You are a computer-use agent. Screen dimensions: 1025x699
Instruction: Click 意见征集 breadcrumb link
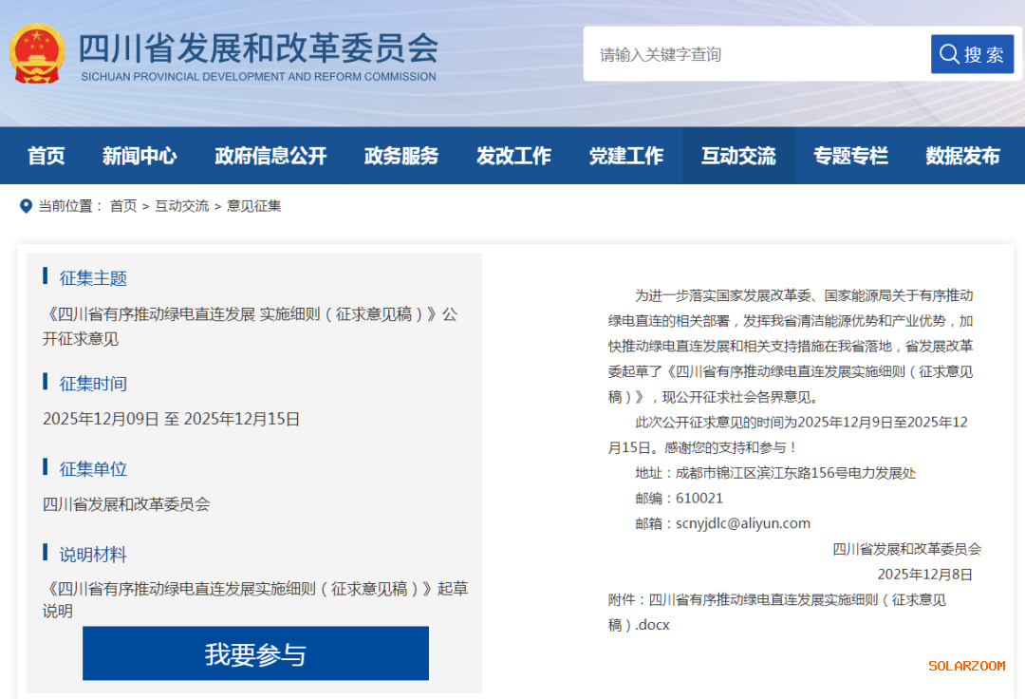254,206
